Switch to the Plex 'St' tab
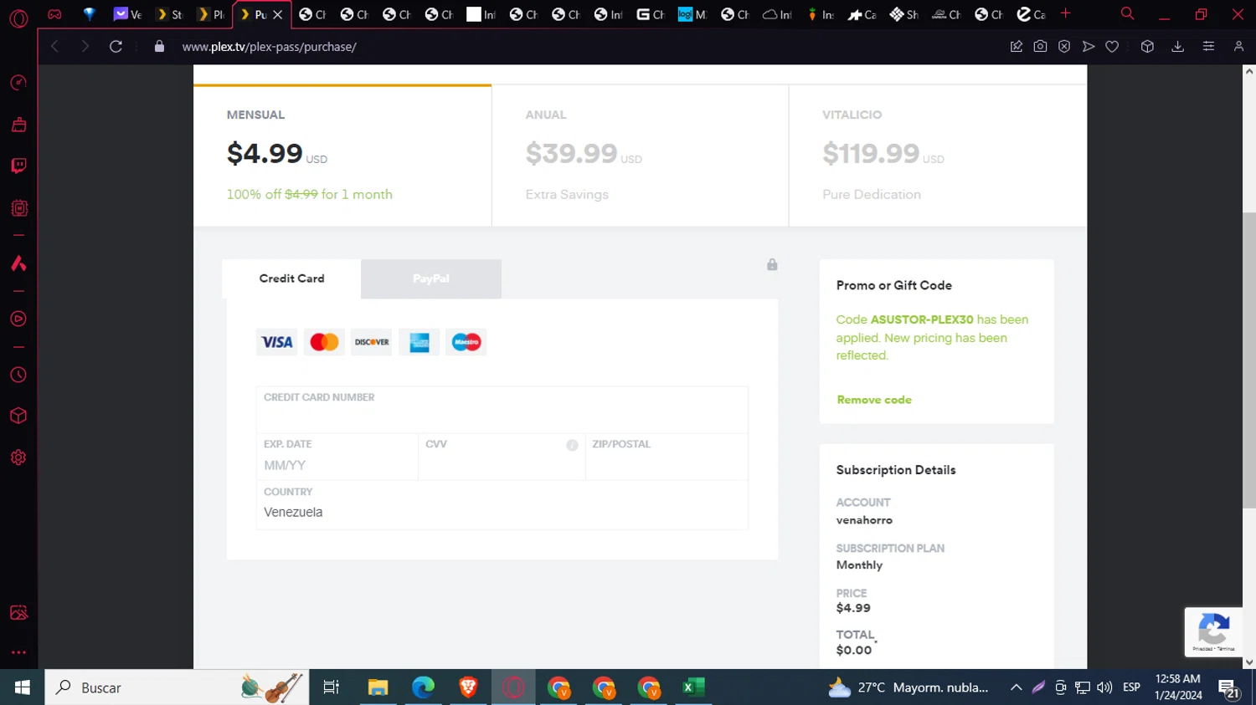The width and height of the screenshot is (1256, 705). click(x=169, y=14)
